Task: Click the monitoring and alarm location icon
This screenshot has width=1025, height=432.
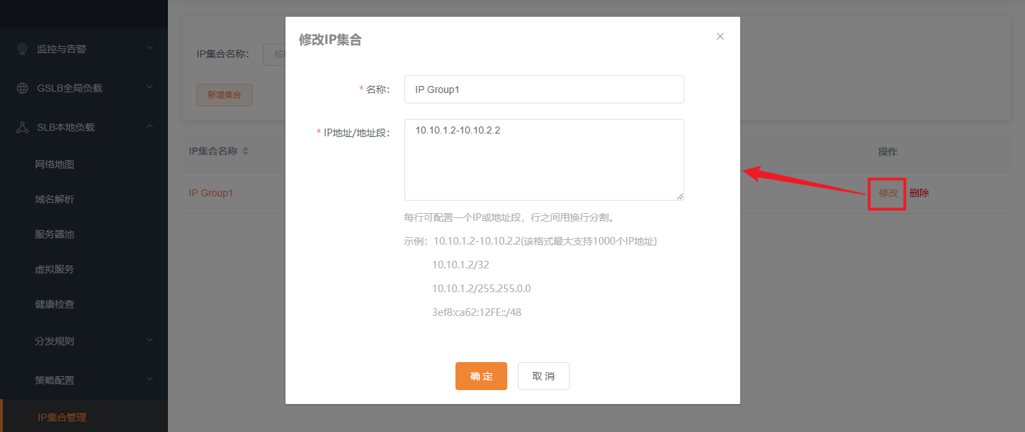Action: point(22,49)
